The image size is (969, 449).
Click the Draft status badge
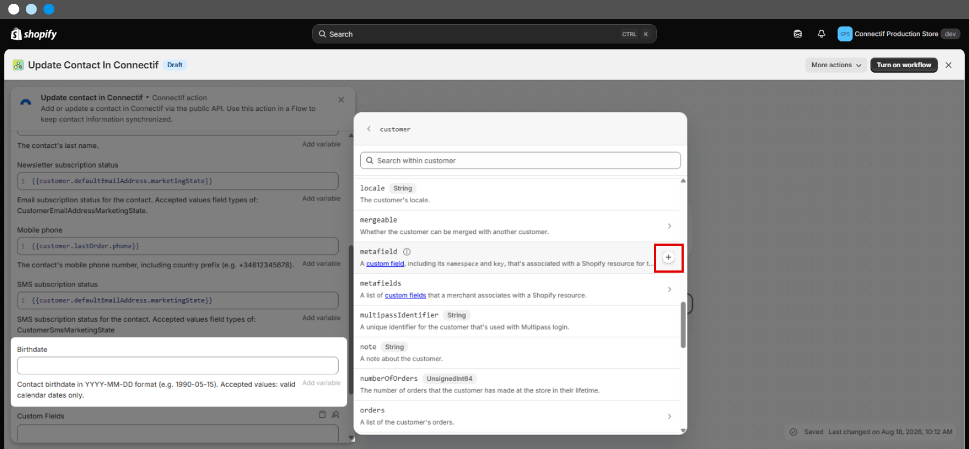click(175, 65)
